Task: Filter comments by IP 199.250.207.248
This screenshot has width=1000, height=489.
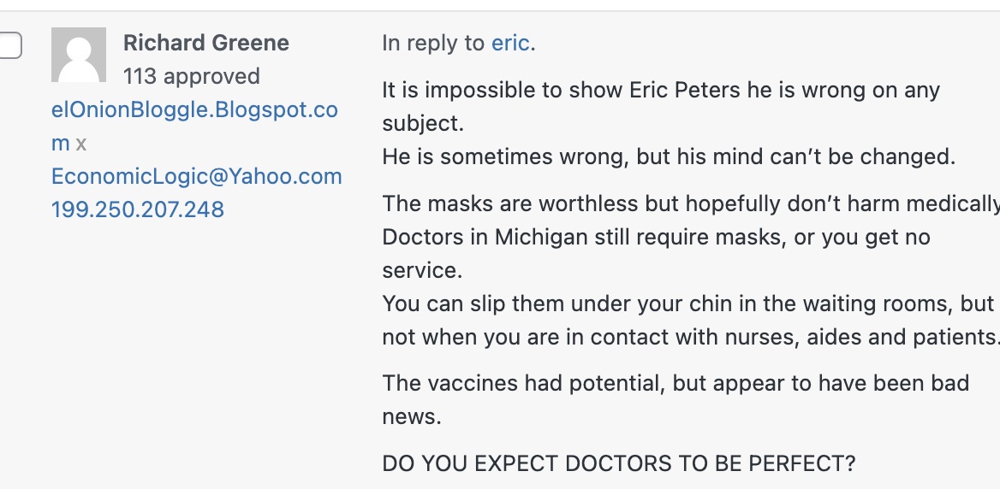Action: (x=138, y=209)
